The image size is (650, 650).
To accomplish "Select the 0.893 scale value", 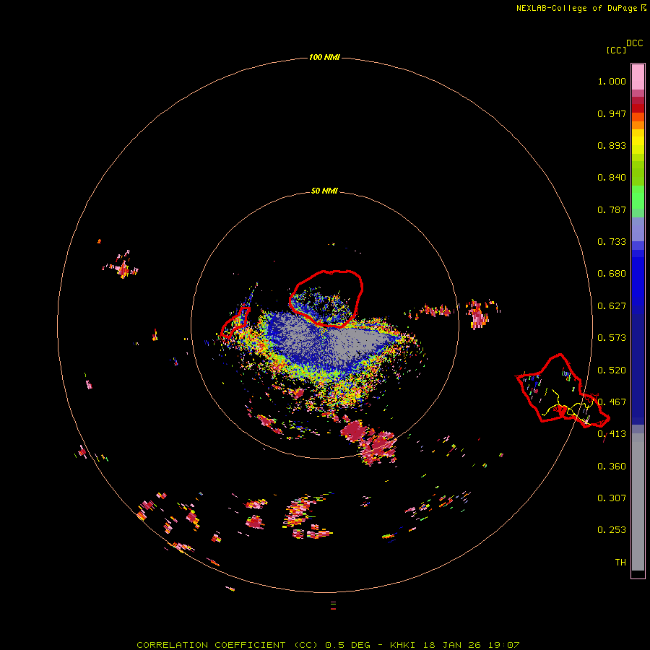I will [x=612, y=145].
